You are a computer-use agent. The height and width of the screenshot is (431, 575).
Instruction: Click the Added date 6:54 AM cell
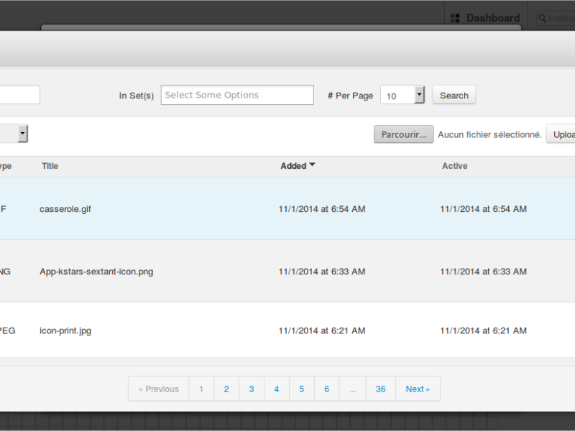tap(322, 209)
